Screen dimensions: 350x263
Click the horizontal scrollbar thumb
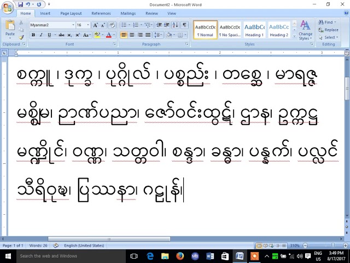(109, 239)
